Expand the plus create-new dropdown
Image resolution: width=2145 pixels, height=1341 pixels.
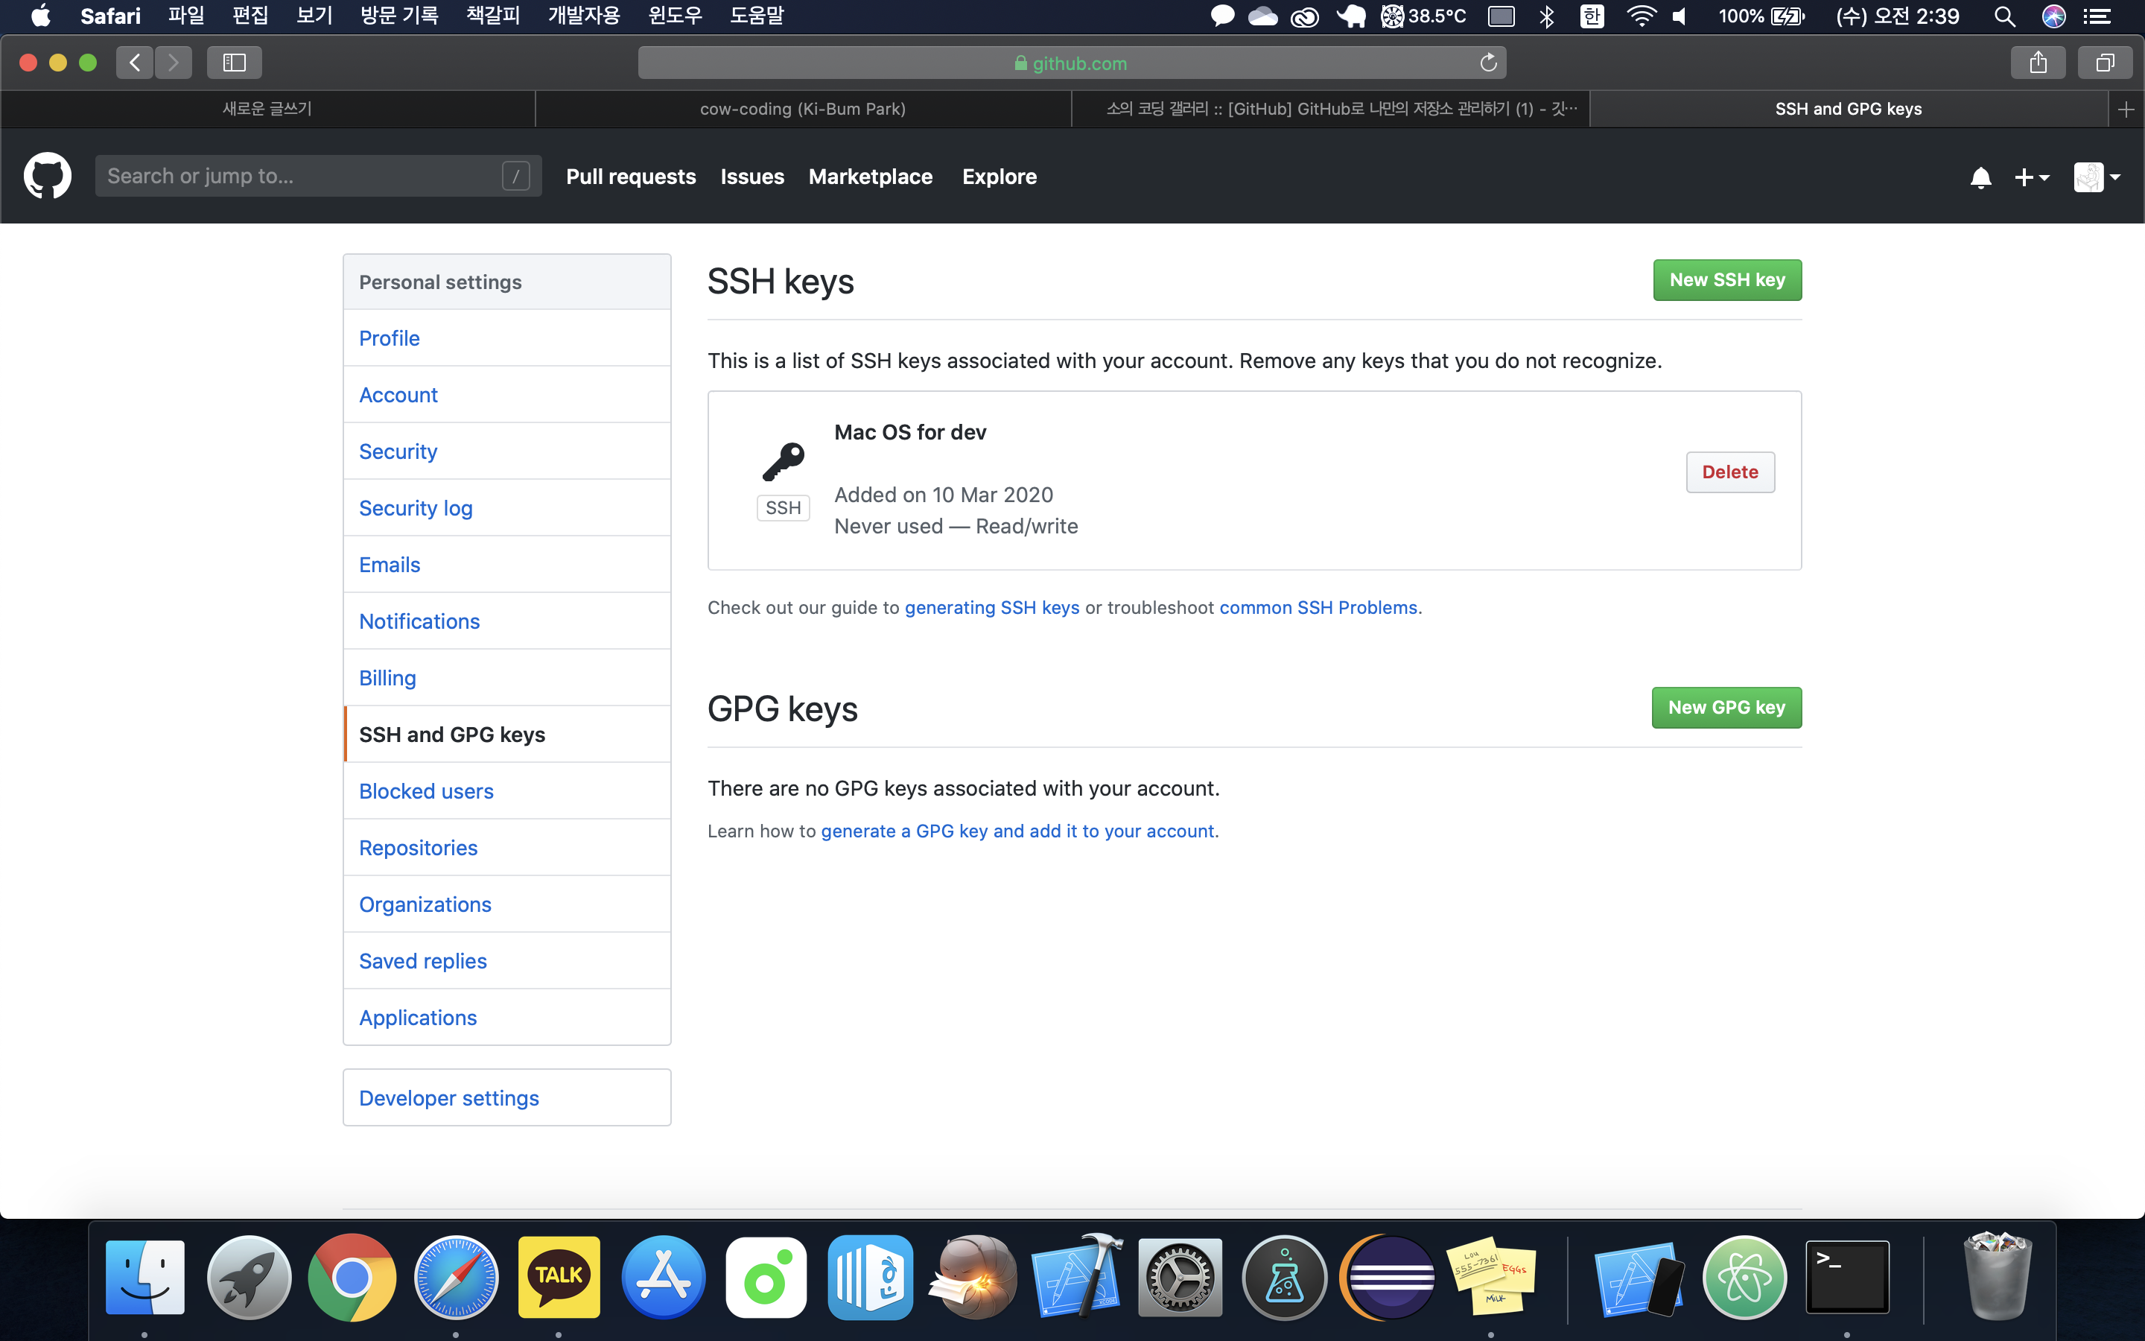tap(2032, 177)
